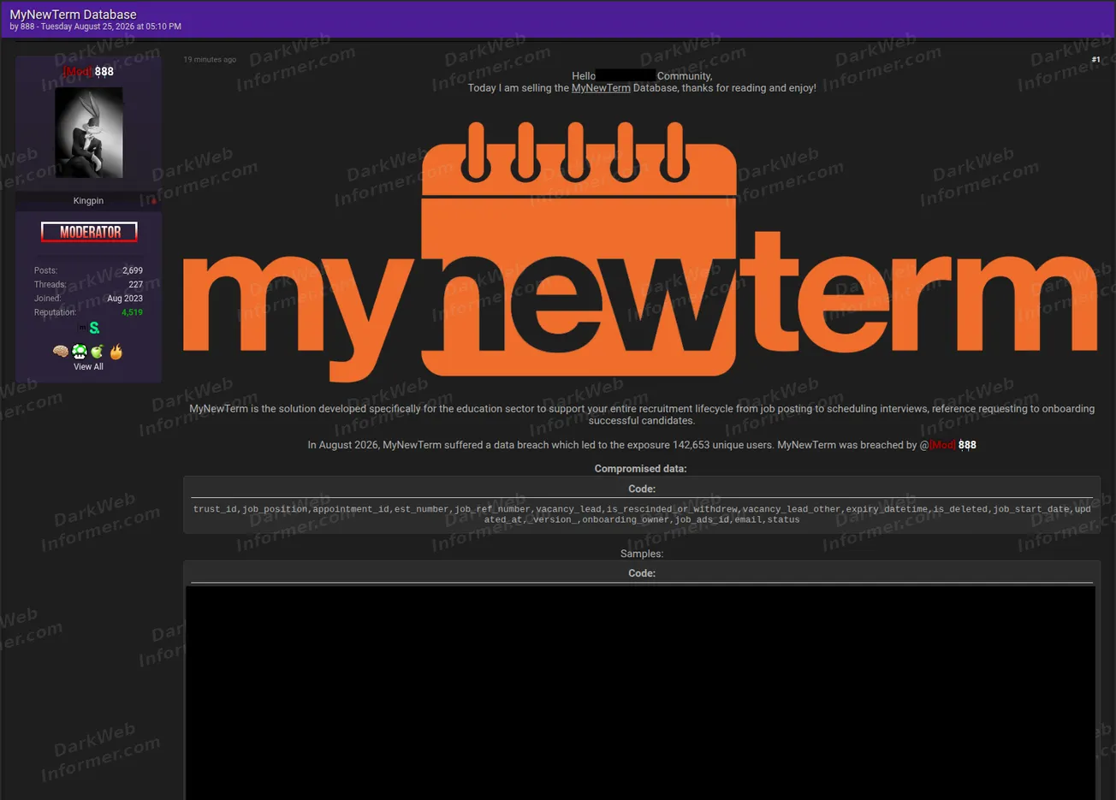Open the Moderator rank badge
This screenshot has height=800, width=1116.
(89, 232)
